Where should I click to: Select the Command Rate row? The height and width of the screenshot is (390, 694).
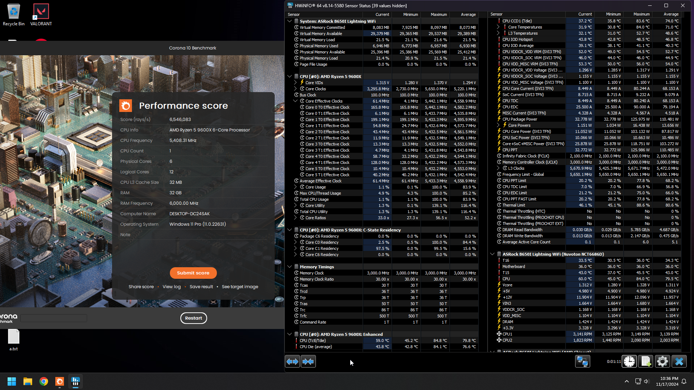(382, 322)
